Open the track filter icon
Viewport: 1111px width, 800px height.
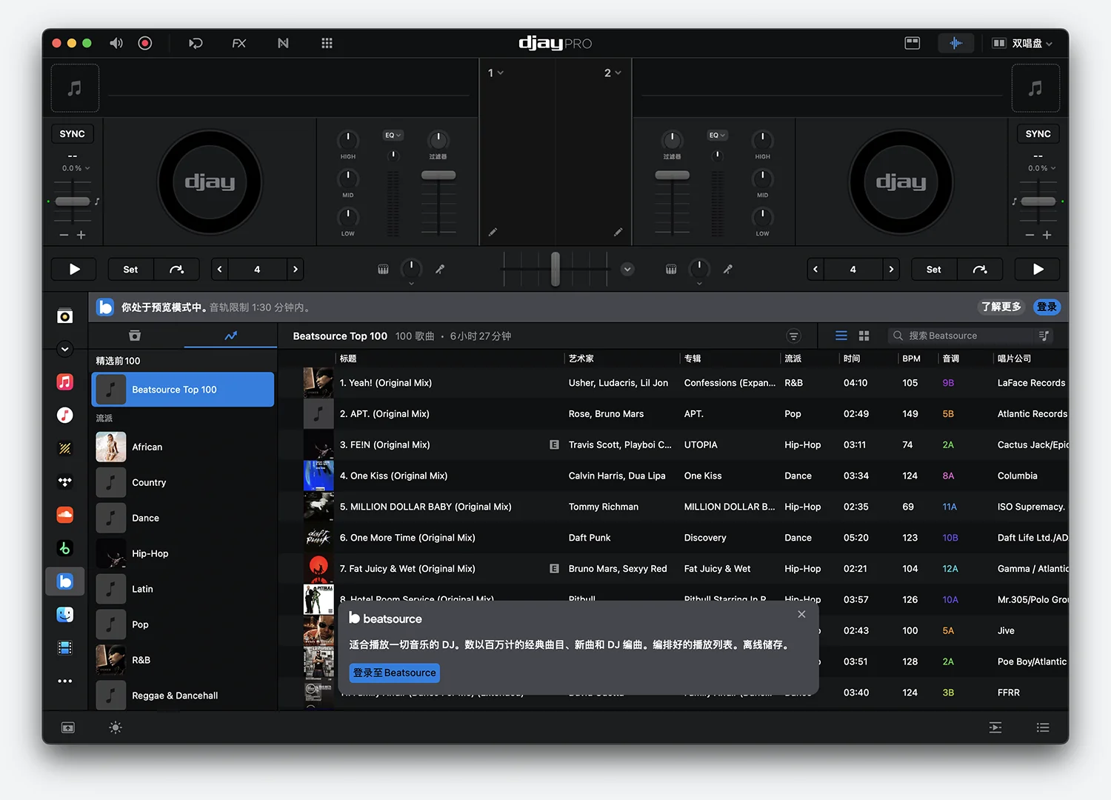coord(793,336)
